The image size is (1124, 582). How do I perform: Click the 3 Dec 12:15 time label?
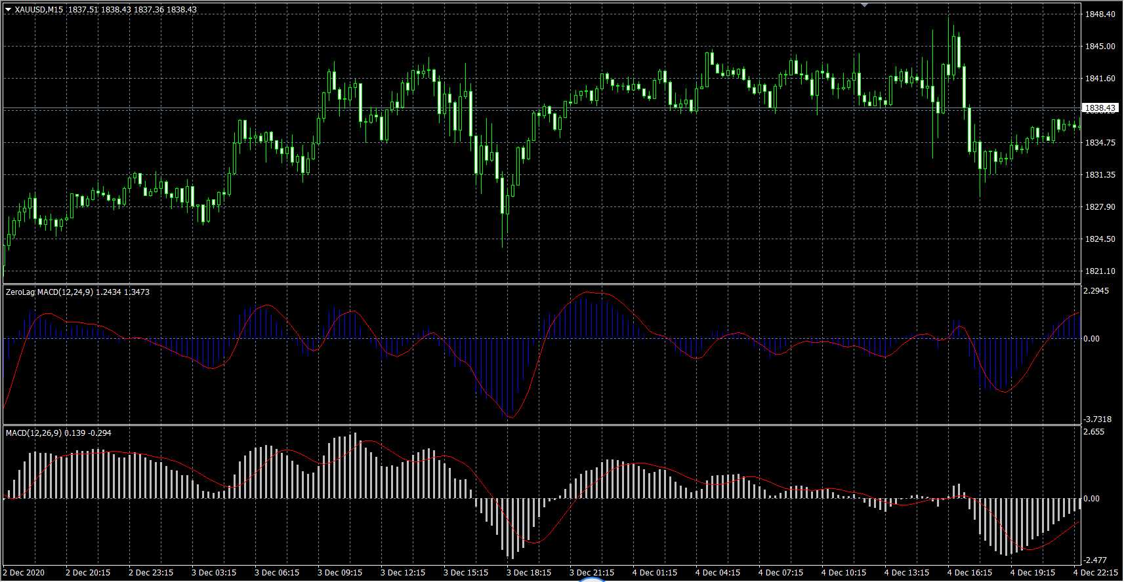point(403,573)
